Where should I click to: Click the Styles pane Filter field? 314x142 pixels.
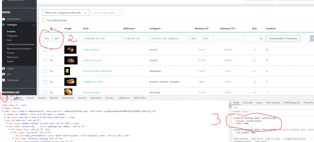[x=273, y=108]
